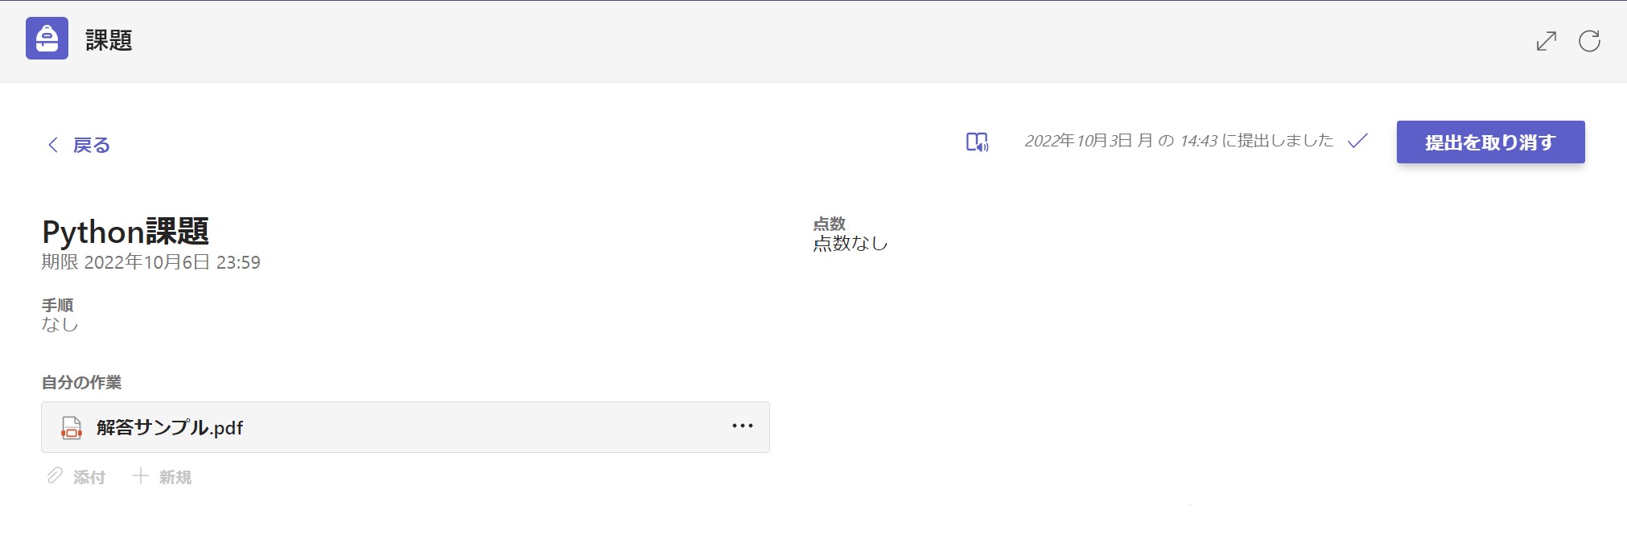Click the 点数なし score text
Screen dimensions: 1627x539
pyautogui.click(x=851, y=244)
